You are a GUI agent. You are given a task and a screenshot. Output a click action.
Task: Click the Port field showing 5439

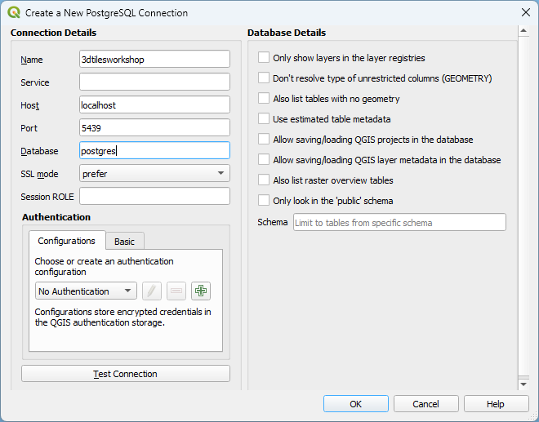[154, 127]
